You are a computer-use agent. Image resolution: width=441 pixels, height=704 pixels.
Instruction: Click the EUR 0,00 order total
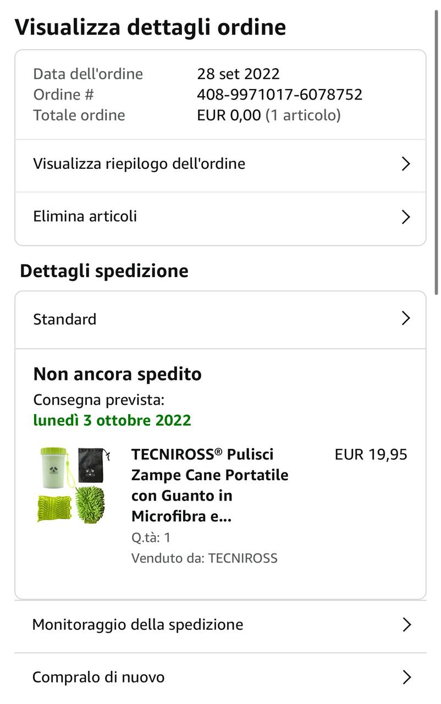point(229,115)
